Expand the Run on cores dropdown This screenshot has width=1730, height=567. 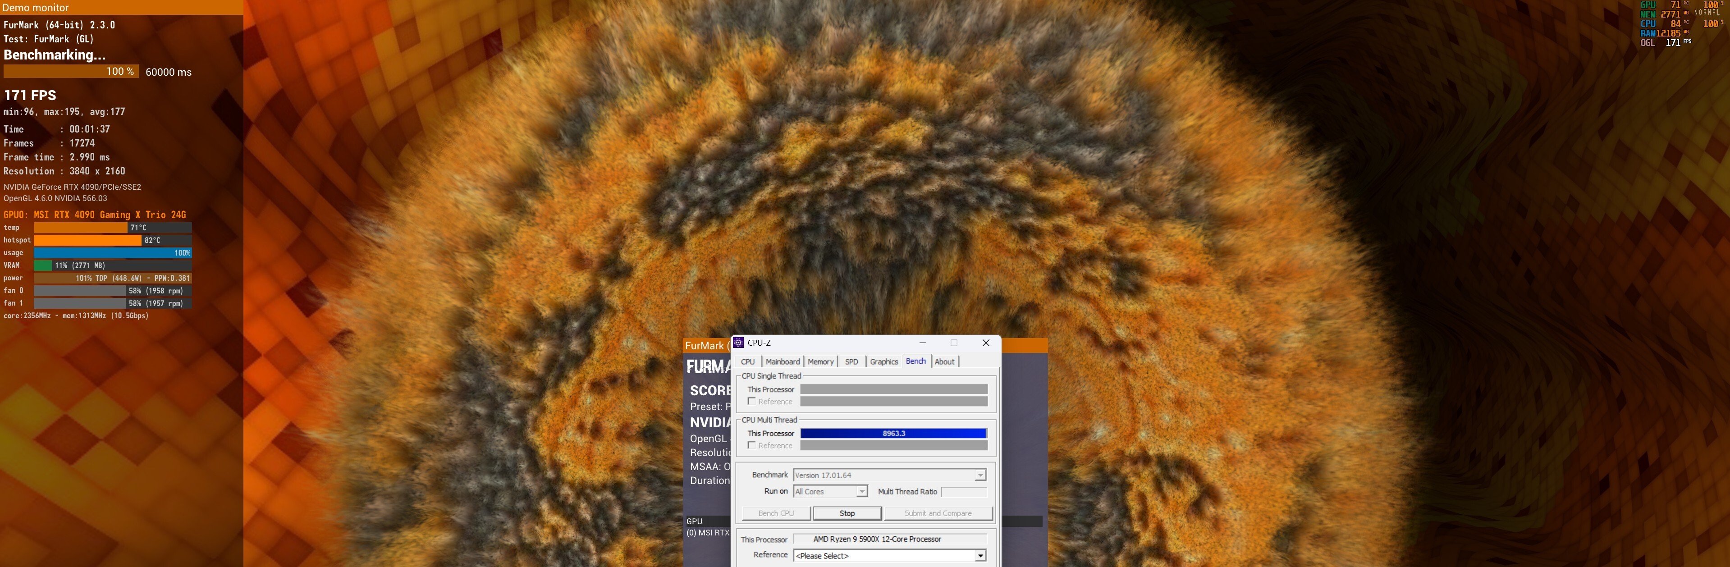pyautogui.click(x=862, y=491)
